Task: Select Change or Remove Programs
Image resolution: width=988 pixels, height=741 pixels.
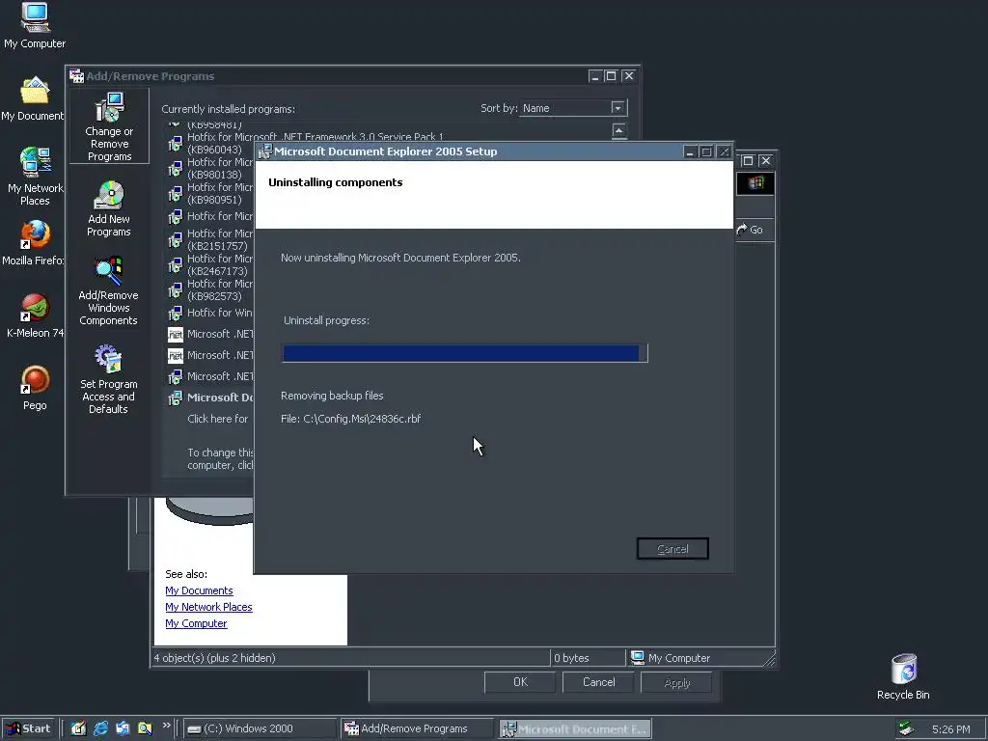Action: pyautogui.click(x=109, y=126)
